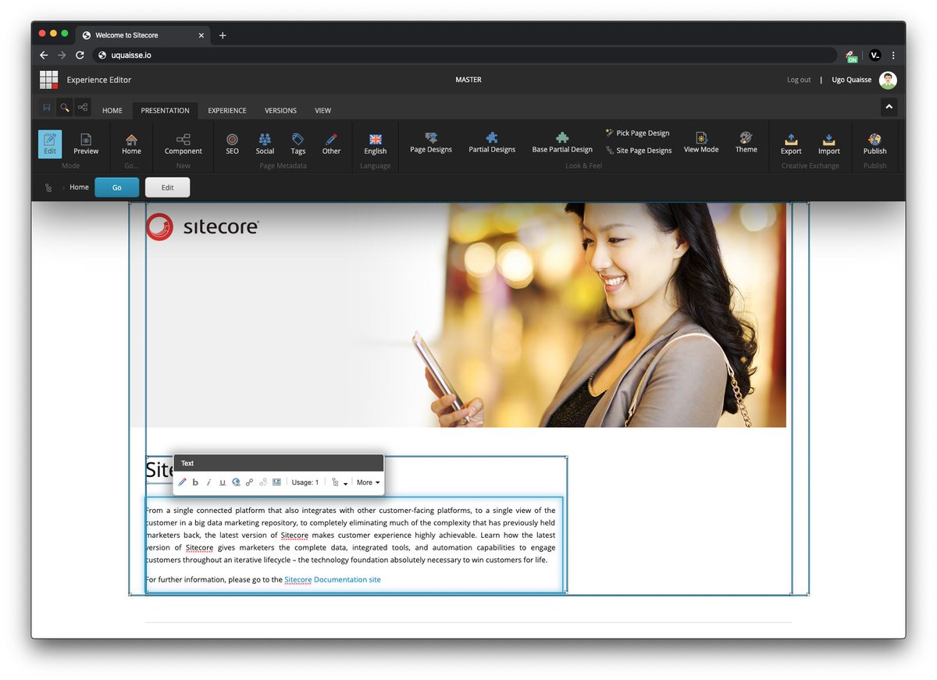Image resolution: width=937 pixels, height=680 pixels.
Task: Go back in the browser
Action: pyautogui.click(x=44, y=55)
